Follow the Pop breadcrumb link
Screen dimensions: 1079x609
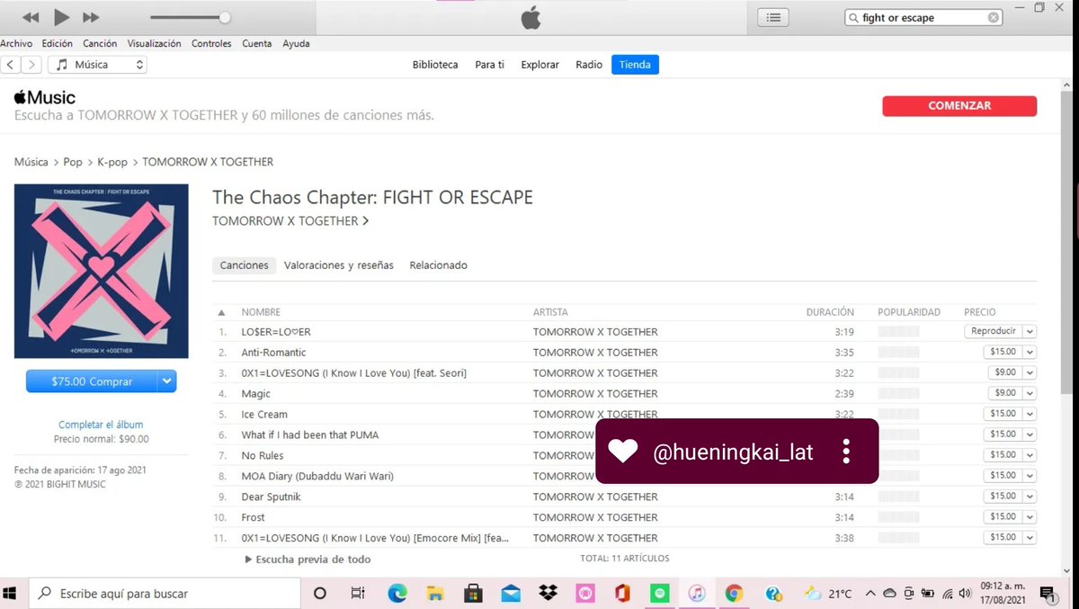pyautogui.click(x=73, y=162)
